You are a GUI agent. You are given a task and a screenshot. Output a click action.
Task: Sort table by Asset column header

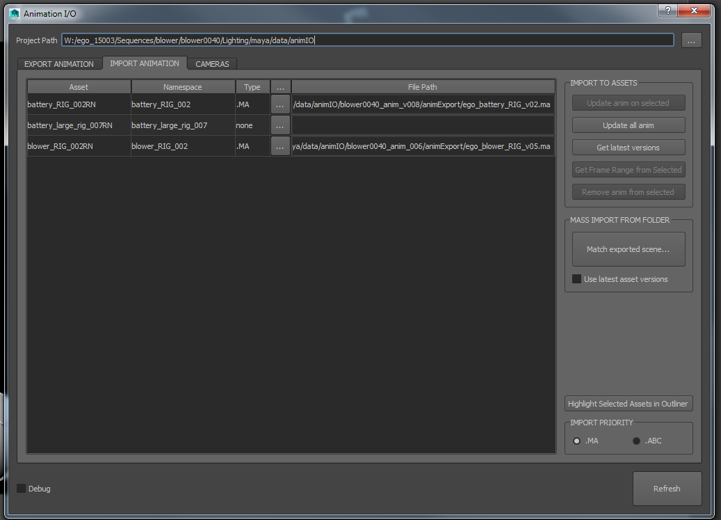79,87
